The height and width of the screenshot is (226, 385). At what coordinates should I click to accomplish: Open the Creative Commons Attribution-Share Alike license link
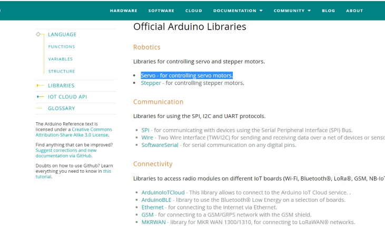(x=74, y=132)
